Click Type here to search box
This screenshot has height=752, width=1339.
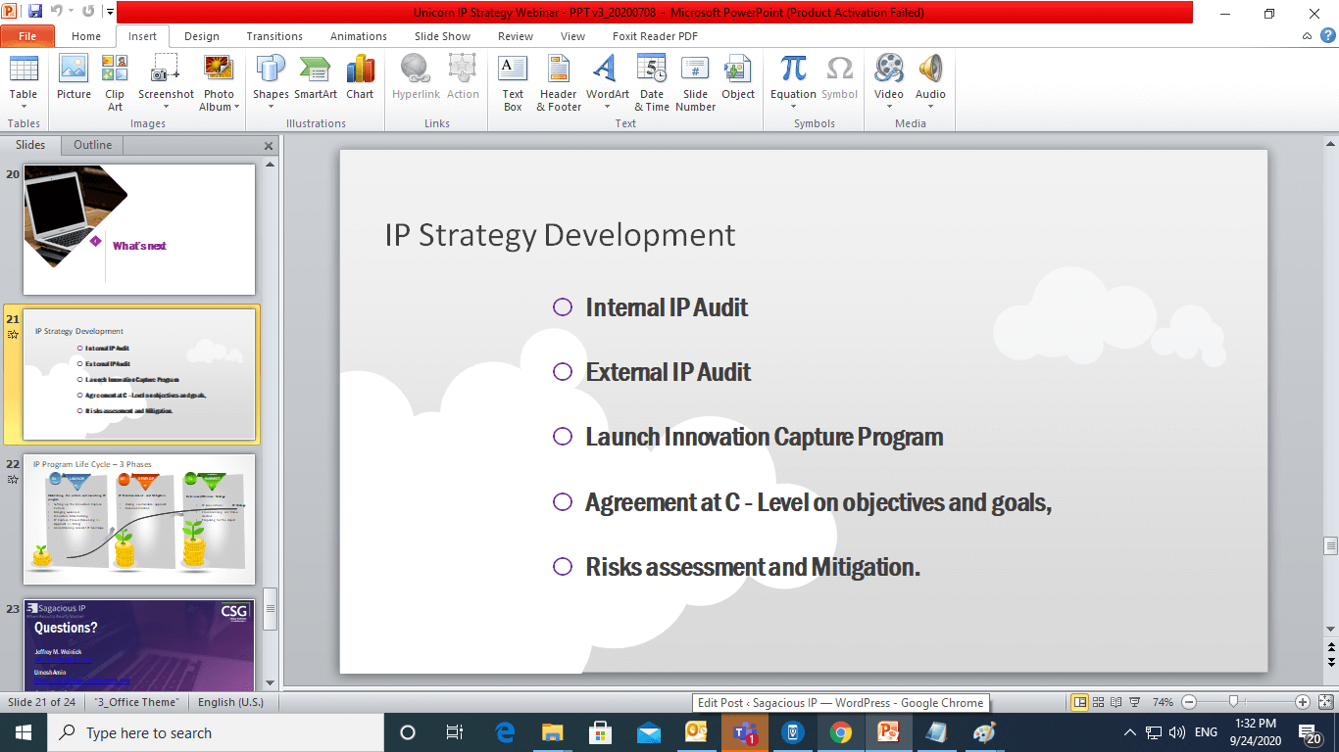[216, 732]
